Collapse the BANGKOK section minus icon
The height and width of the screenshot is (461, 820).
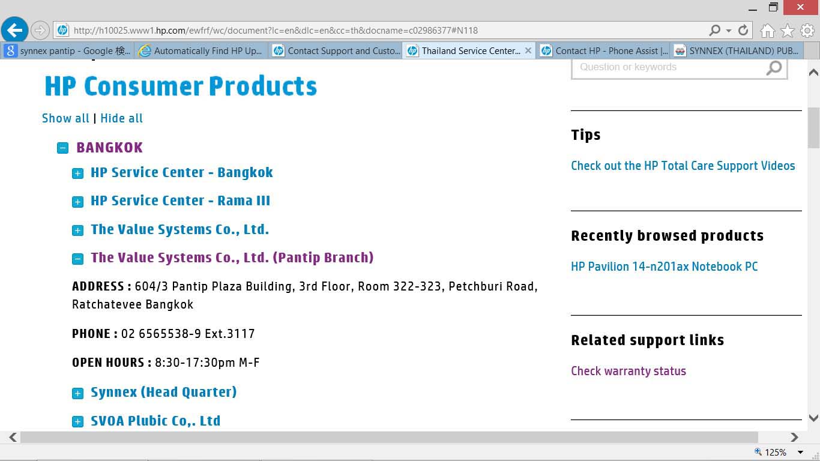click(62, 148)
